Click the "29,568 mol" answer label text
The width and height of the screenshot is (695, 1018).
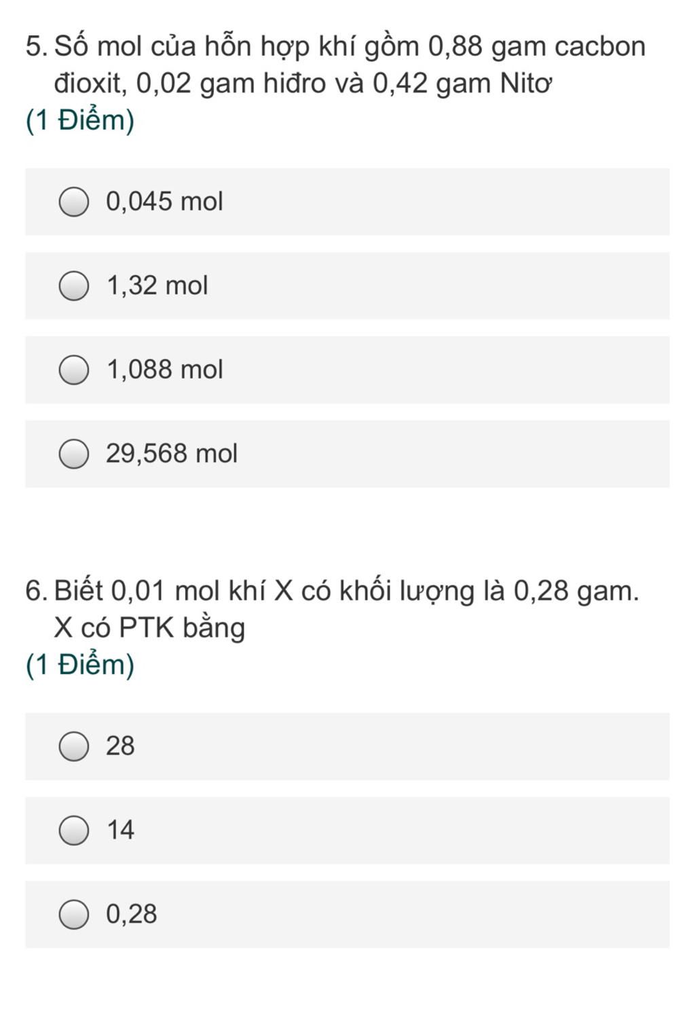click(x=172, y=453)
